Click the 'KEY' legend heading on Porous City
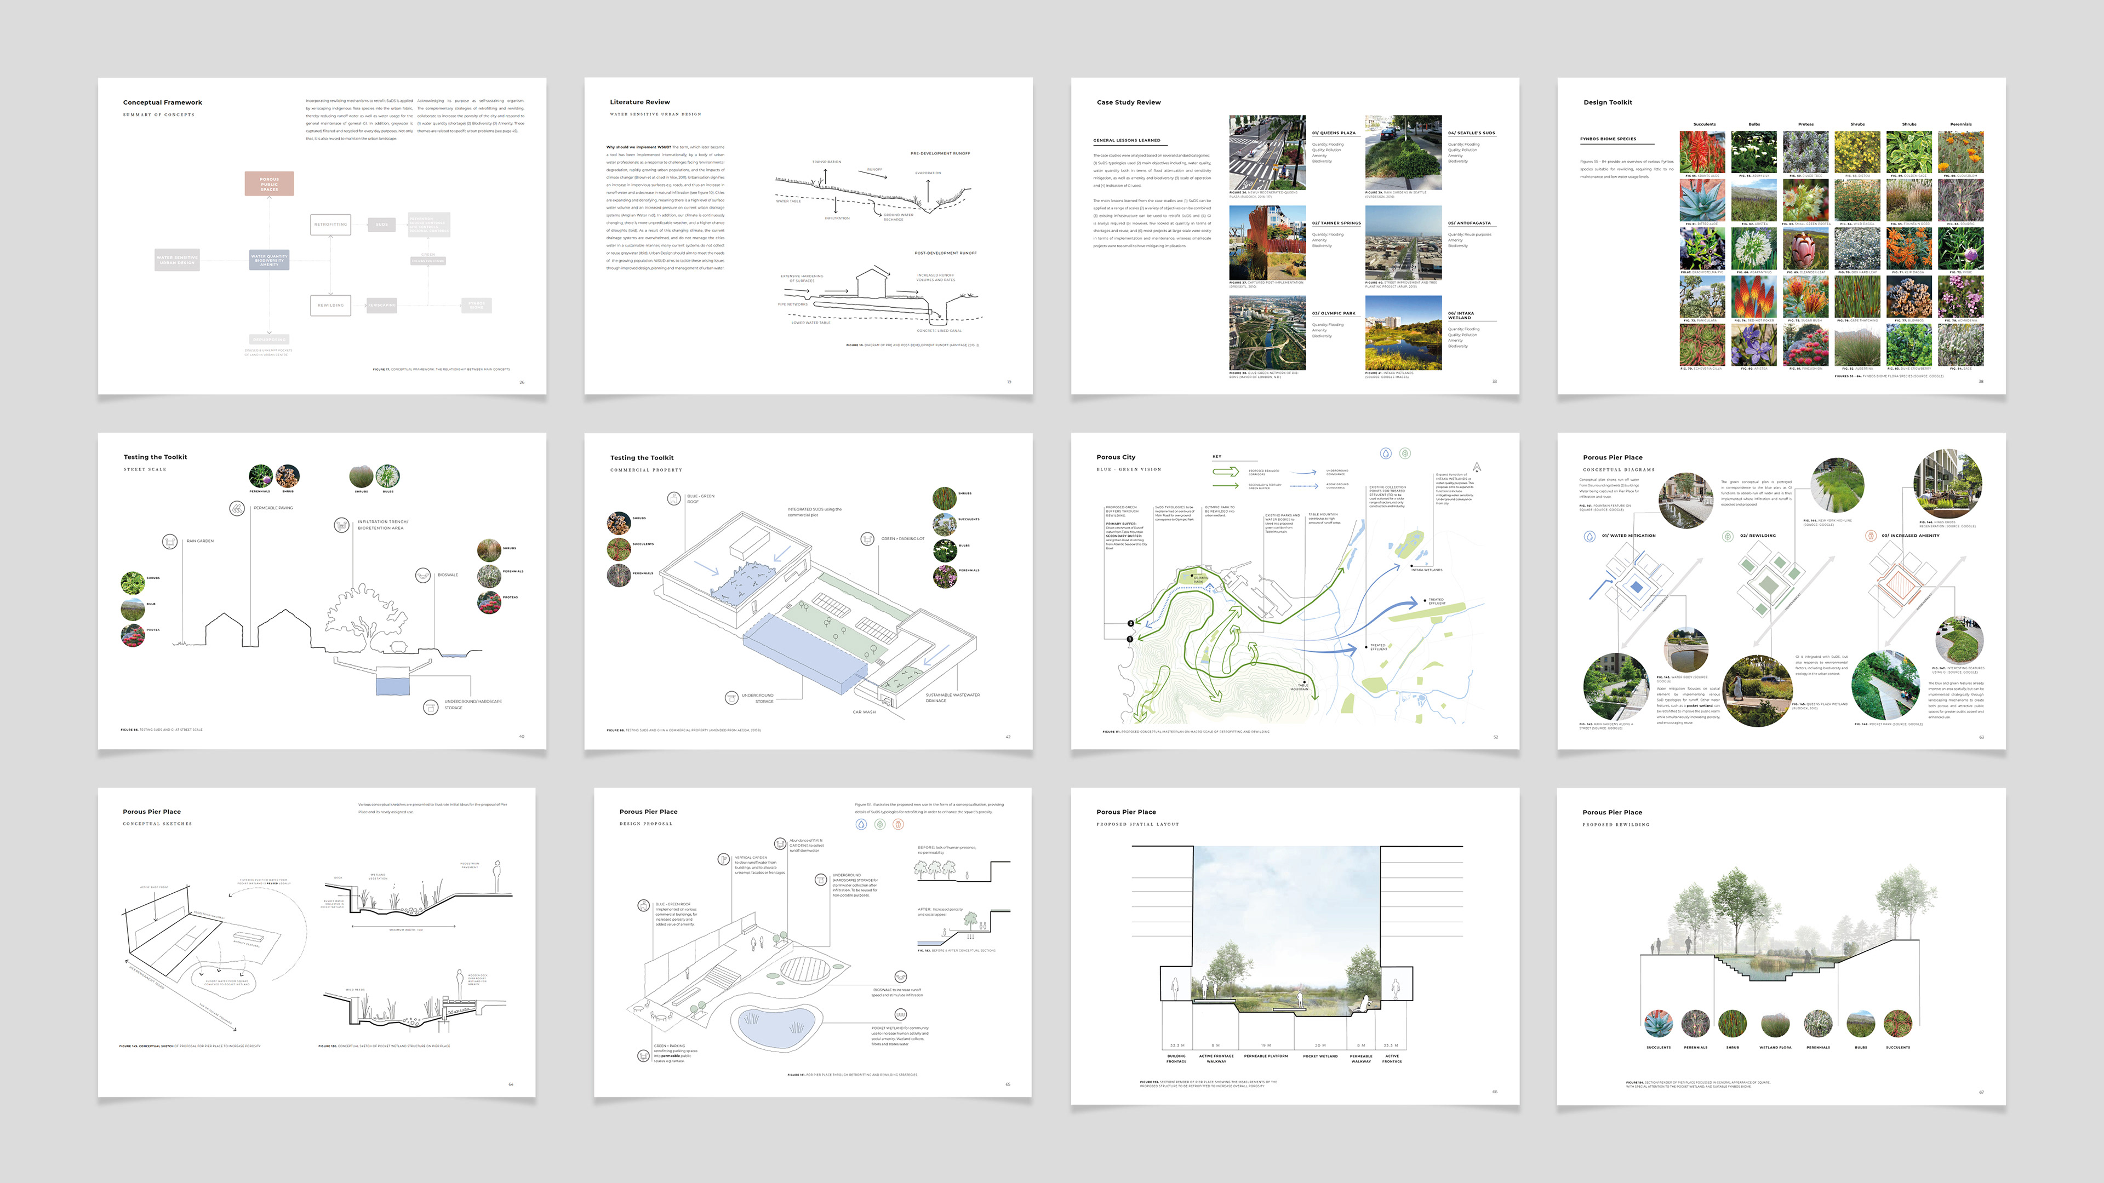The image size is (2104, 1183). coord(1217,456)
